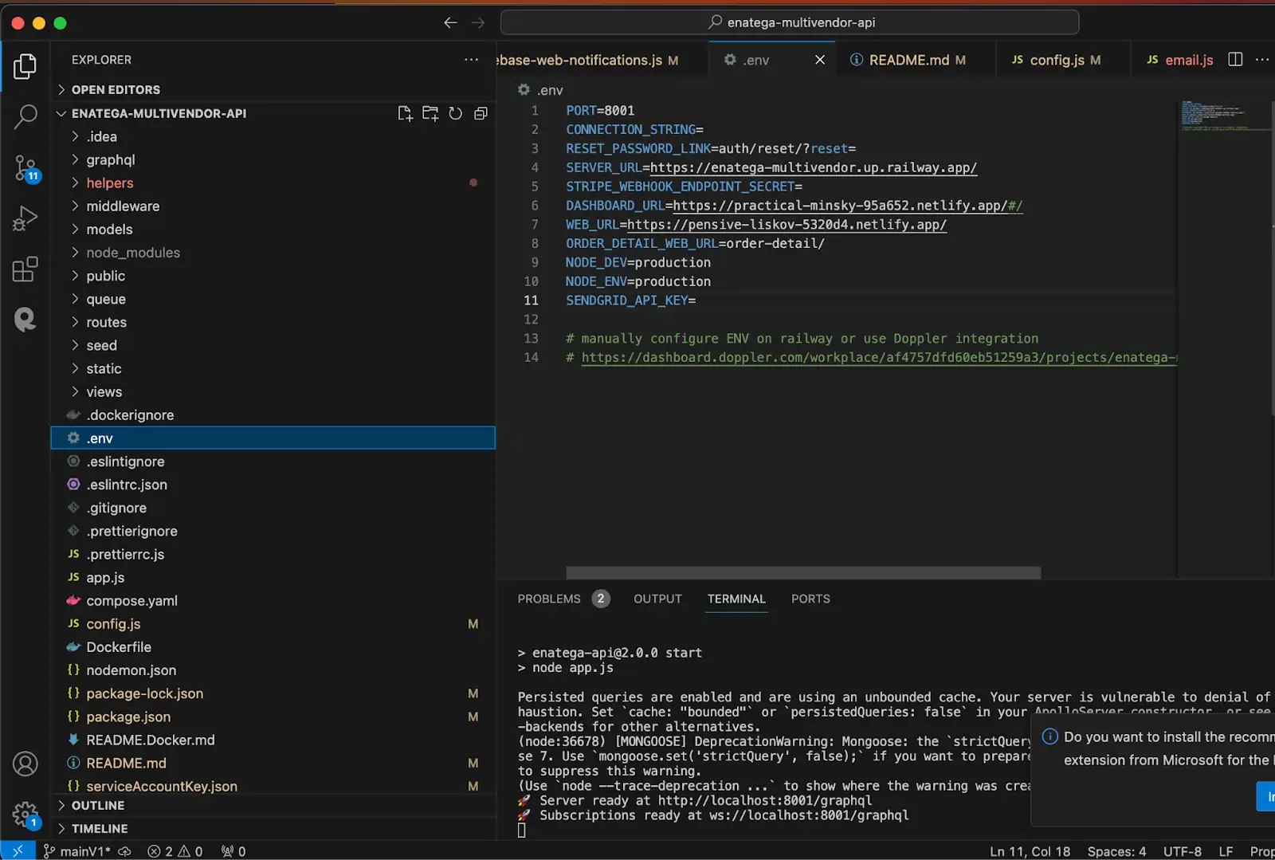Screen dimensions: 1275x860
Task: Open the SERVER_URL railway.app link
Action: click(x=813, y=168)
